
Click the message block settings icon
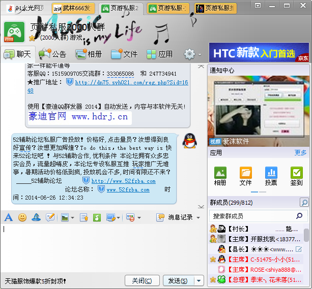tap(130, 217)
